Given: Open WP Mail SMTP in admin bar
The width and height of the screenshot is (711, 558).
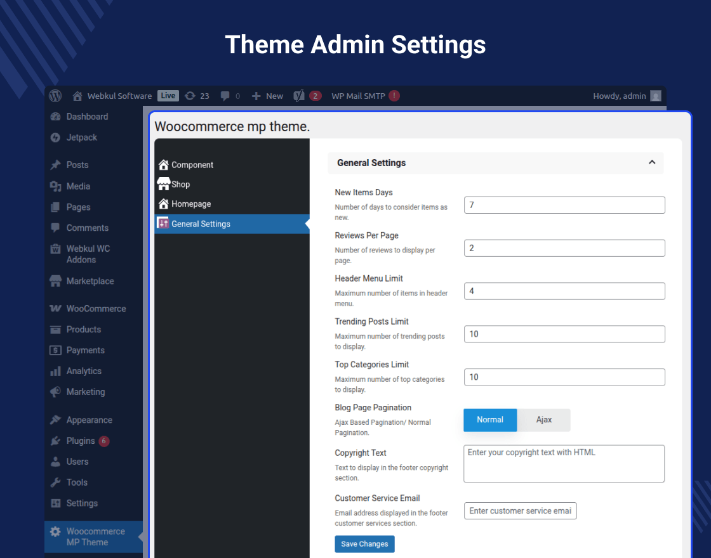Looking at the screenshot, I should click(358, 96).
